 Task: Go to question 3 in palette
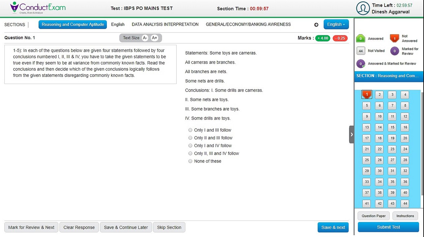[x=392, y=95]
